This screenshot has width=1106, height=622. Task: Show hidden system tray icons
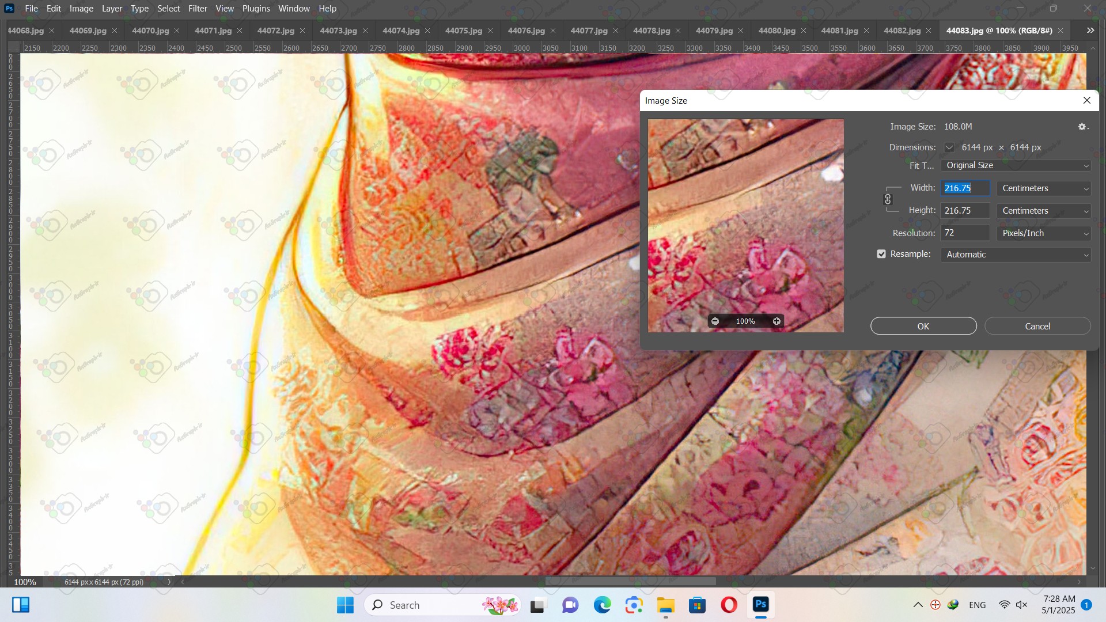pyautogui.click(x=918, y=605)
